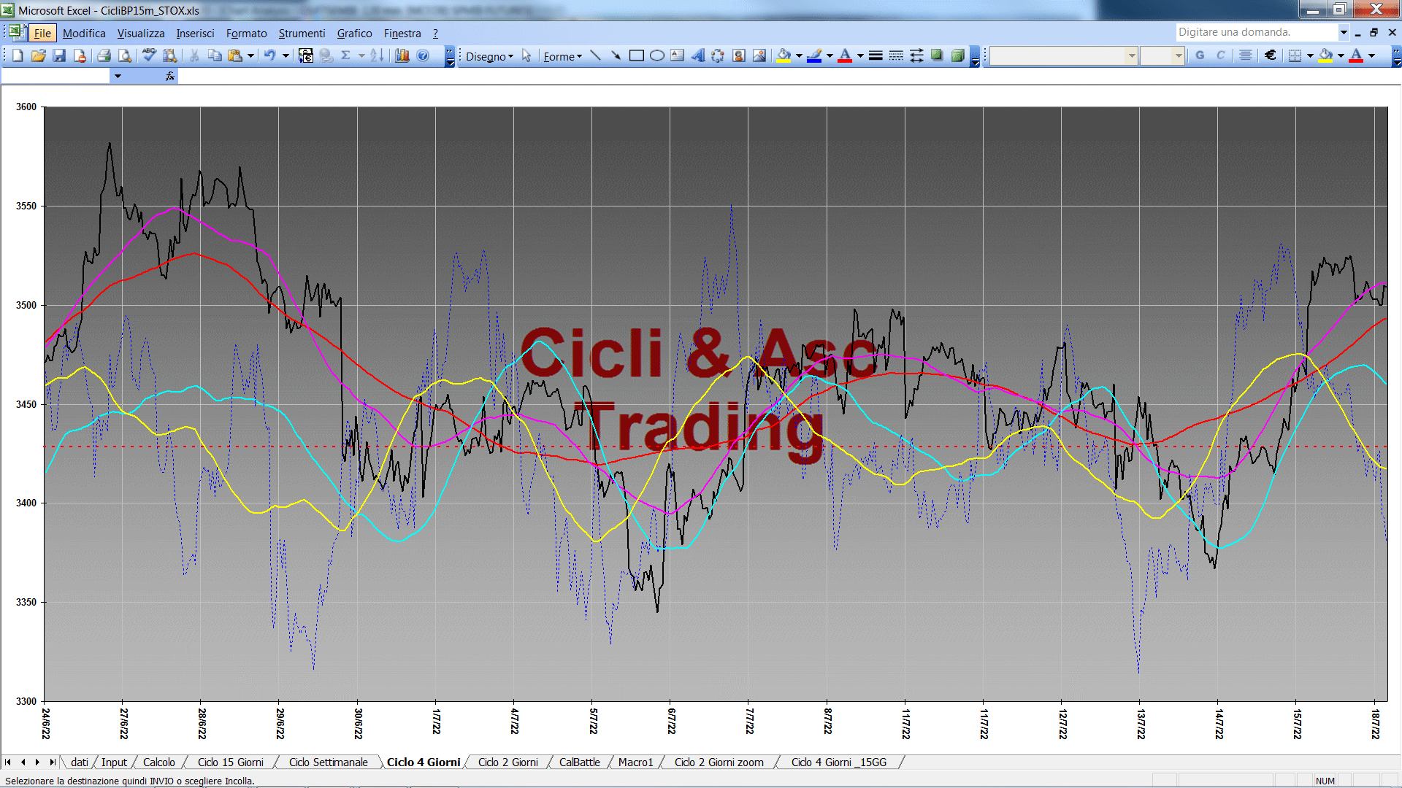
Task: Click the Shadow Style icon
Action: (937, 55)
